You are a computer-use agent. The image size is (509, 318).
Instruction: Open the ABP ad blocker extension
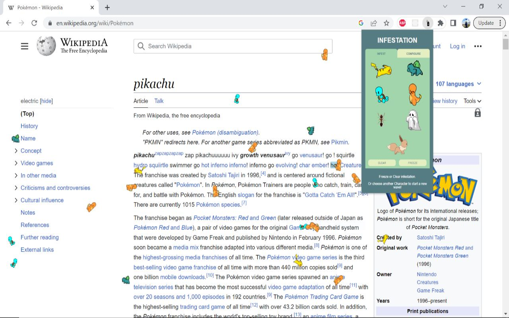coord(402,23)
